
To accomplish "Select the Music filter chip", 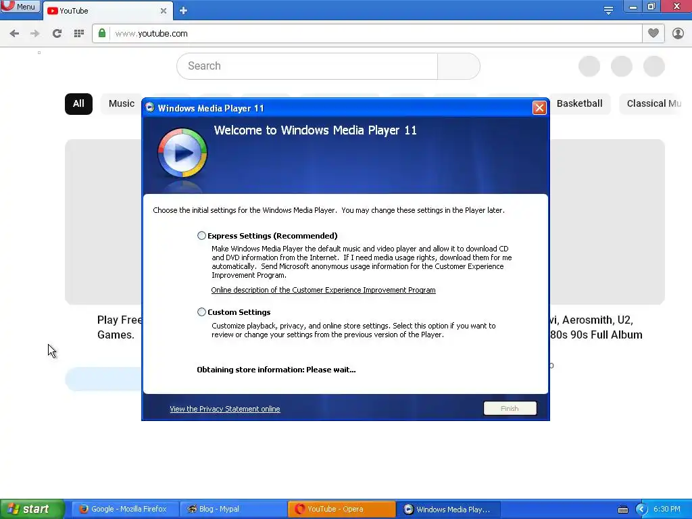I will [122, 103].
